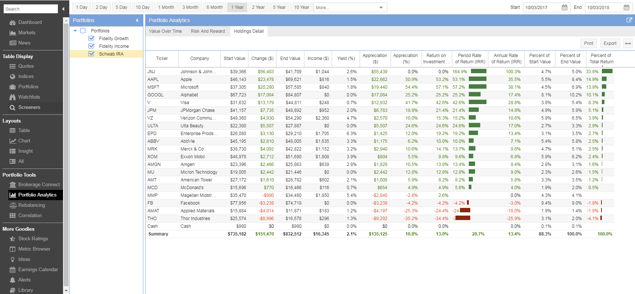Select the 10 Year period
Viewport: 635px width, 294px height.
pos(301,7)
